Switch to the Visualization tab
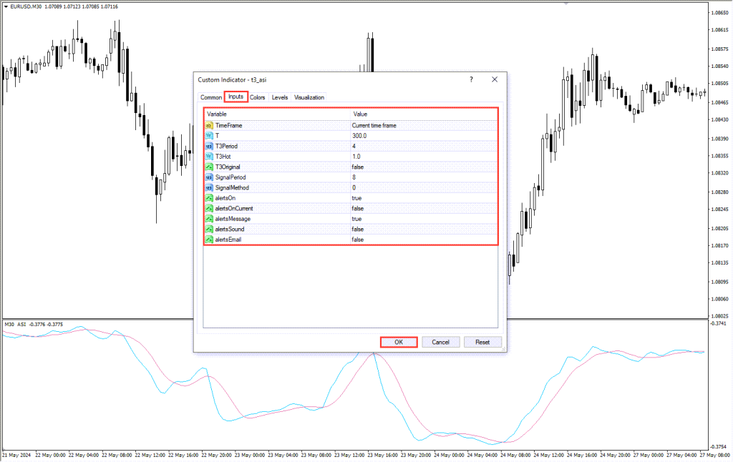This screenshot has height=462, width=733. [309, 97]
